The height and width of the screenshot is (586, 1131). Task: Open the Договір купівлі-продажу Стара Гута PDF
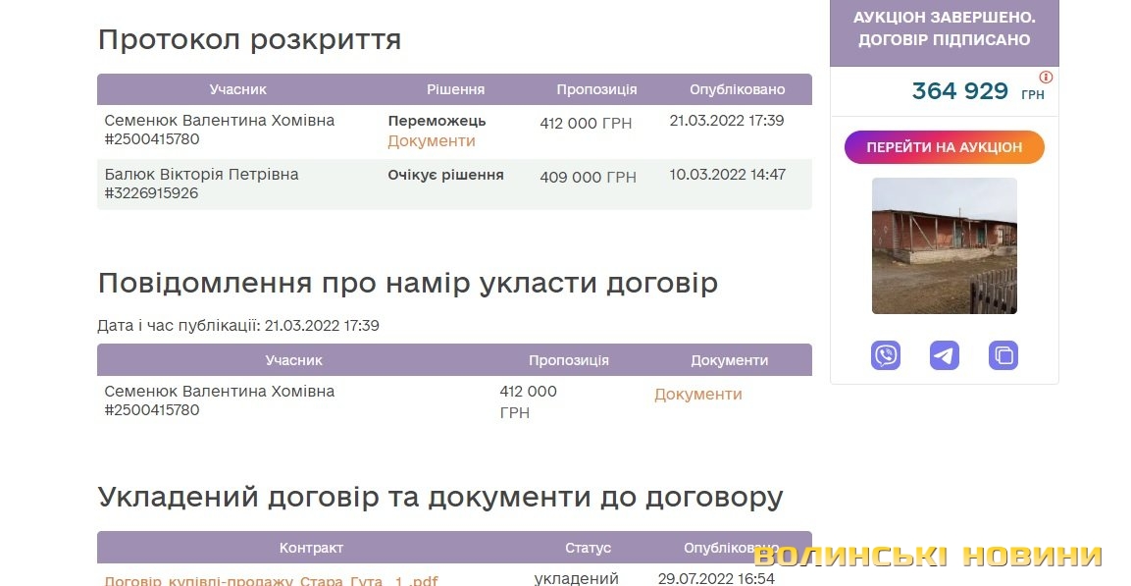tap(271, 580)
